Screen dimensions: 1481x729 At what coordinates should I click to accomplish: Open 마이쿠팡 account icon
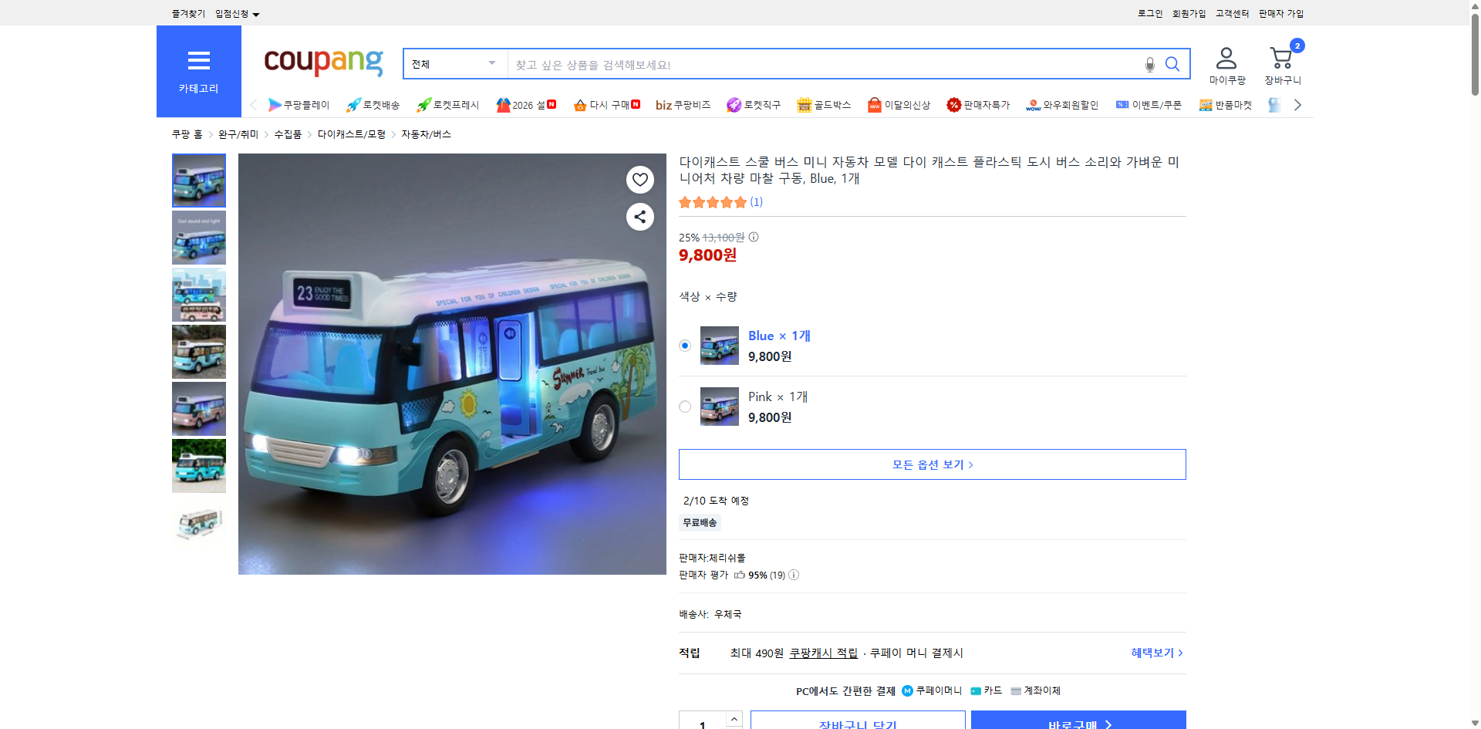pyautogui.click(x=1225, y=58)
